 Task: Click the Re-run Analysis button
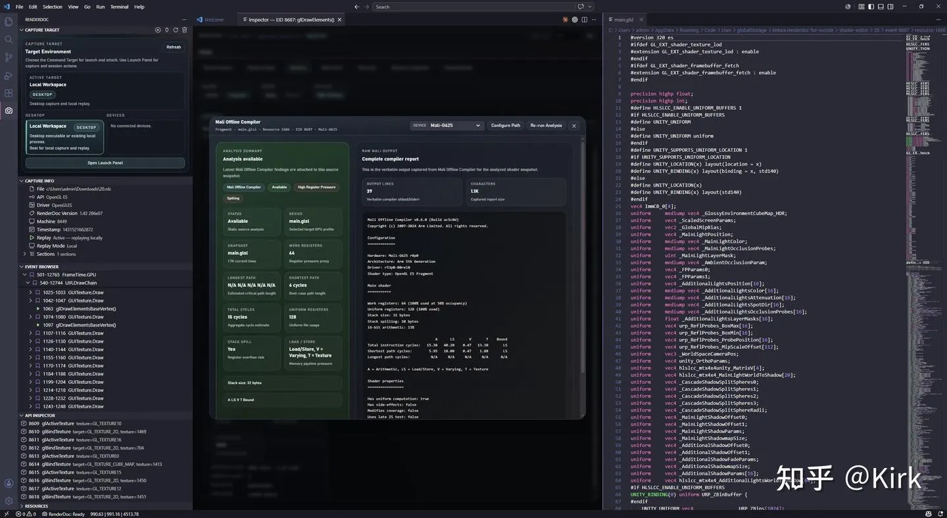[x=546, y=126]
